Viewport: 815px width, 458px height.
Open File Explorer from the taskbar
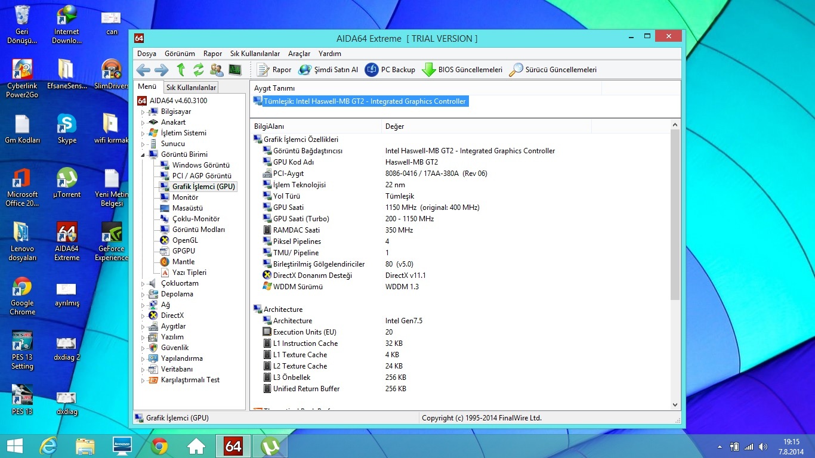(x=85, y=446)
